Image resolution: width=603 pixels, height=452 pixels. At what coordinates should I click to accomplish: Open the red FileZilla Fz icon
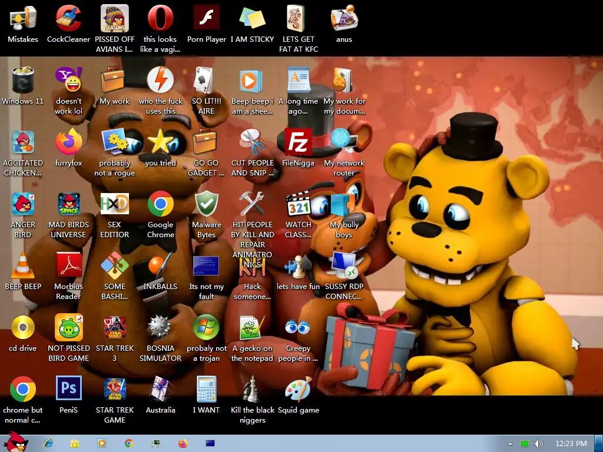click(298, 141)
